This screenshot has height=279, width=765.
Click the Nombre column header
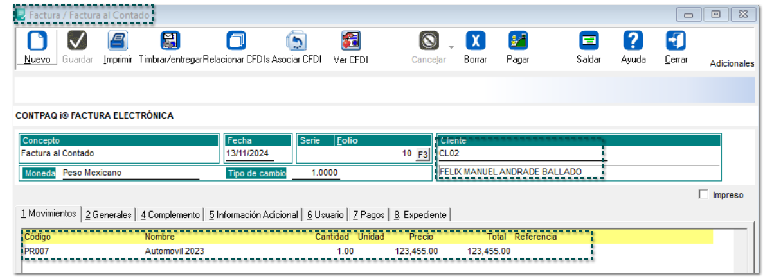click(159, 237)
